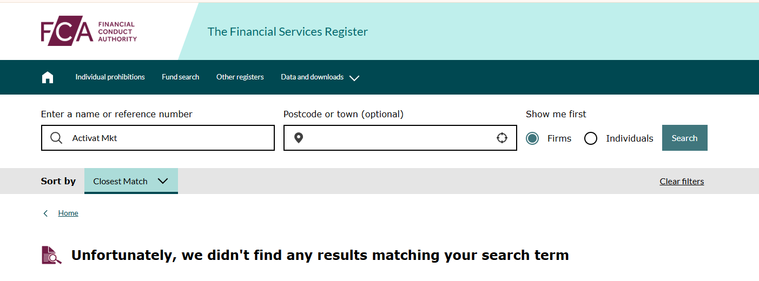Open the Closest Match sort dropdown
The image size is (759, 281).
131,181
